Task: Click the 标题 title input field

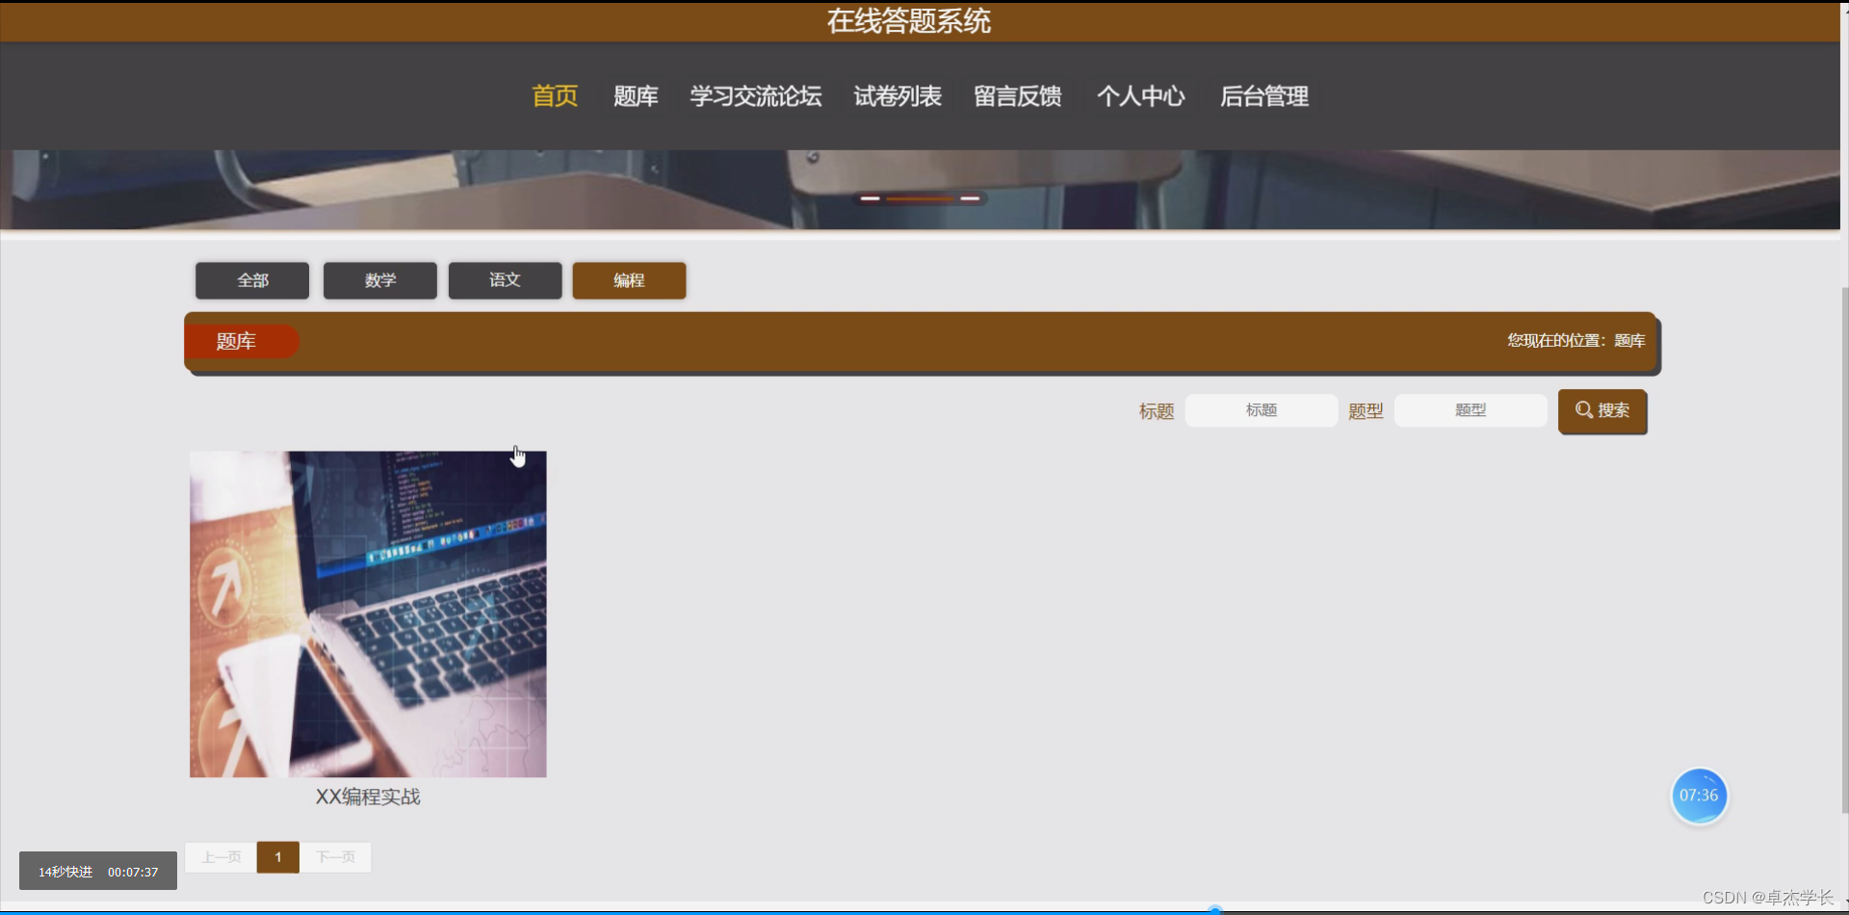Action: click(1261, 409)
